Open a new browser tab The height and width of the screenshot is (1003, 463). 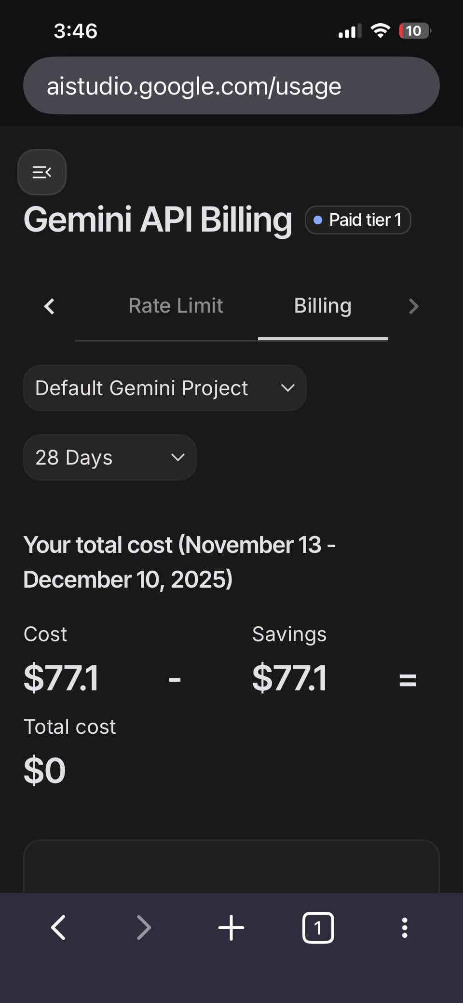pyautogui.click(x=231, y=927)
